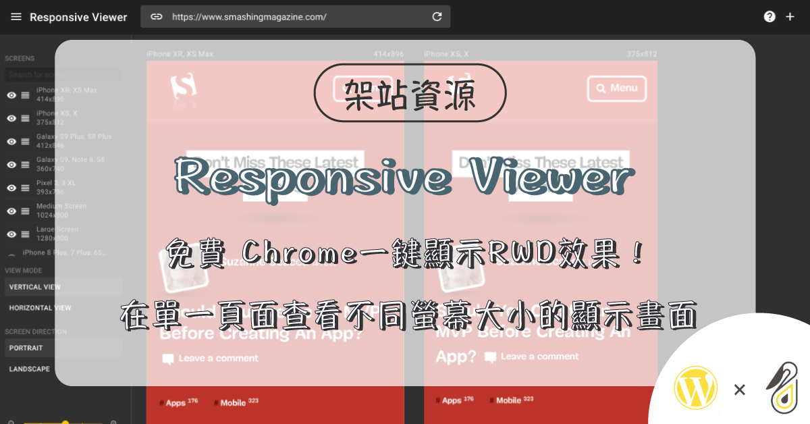Select the LANDSCAPE screen direction
This screenshot has height=424, width=810.
pyautogui.click(x=30, y=369)
